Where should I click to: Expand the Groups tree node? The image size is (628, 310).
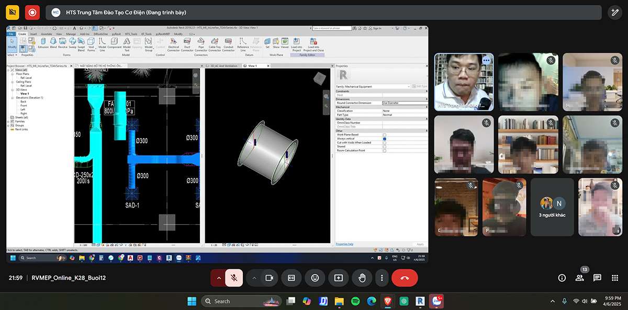pos(8,125)
